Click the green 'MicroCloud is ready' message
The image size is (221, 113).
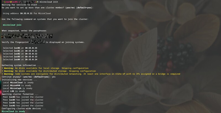[13, 111]
